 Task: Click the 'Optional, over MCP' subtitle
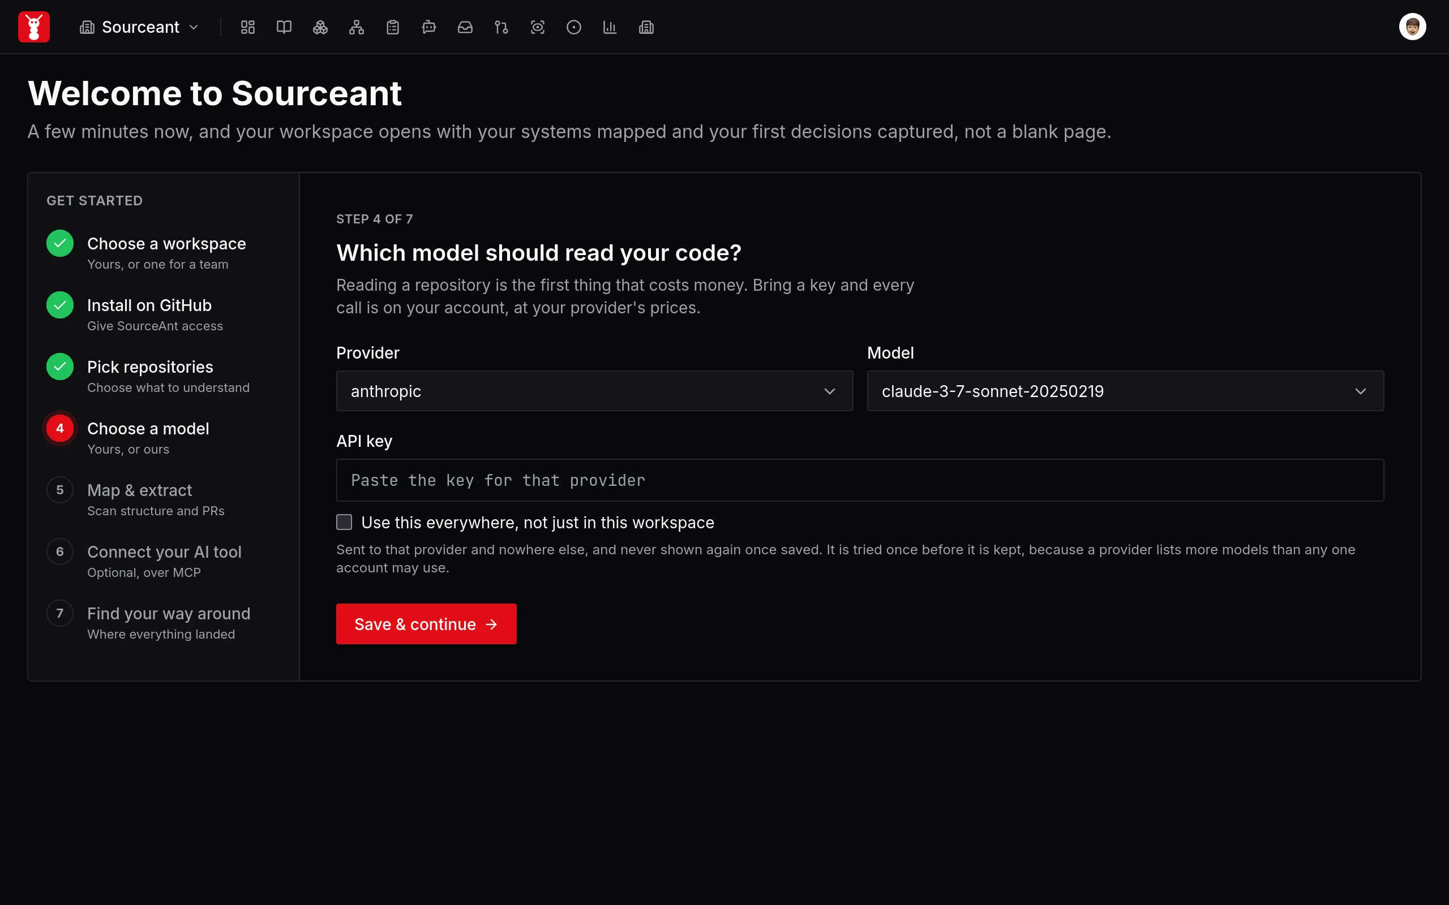pyautogui.click(x=144, y=572)
